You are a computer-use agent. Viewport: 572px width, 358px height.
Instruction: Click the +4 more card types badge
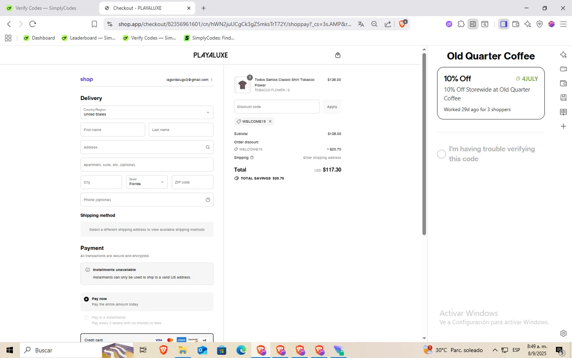(204, 340)
